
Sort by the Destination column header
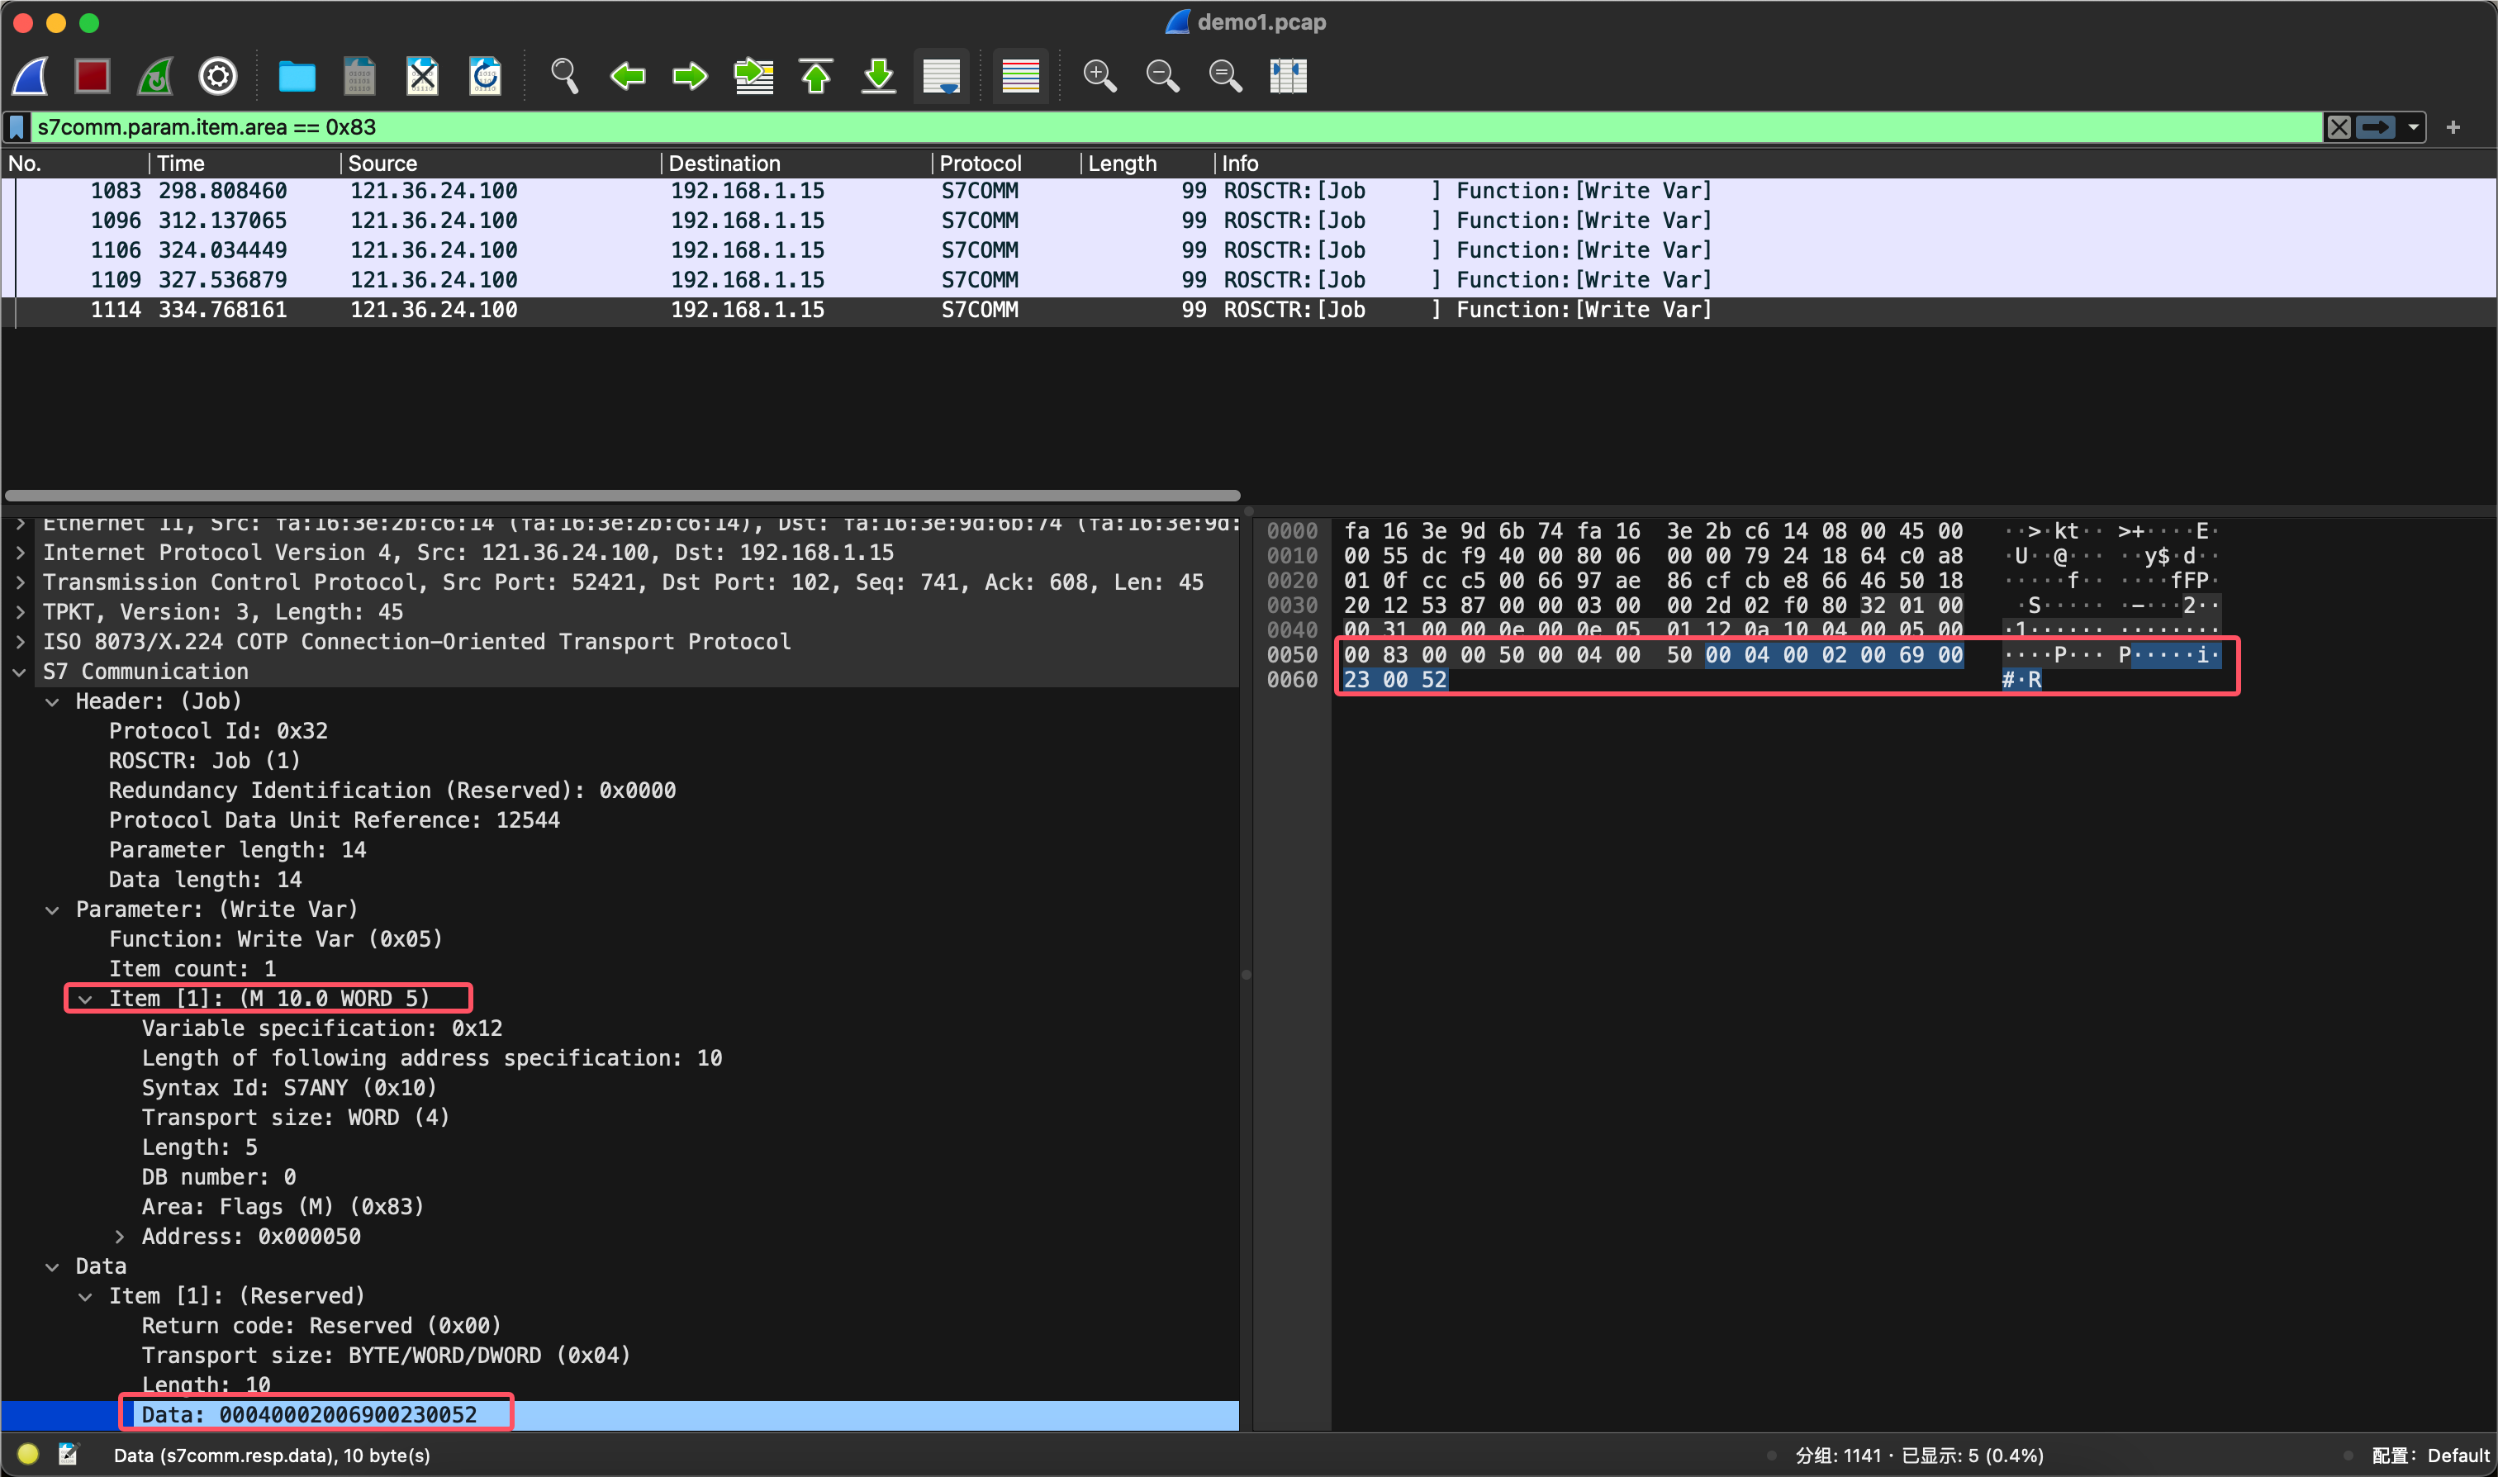tap(796, 164)
